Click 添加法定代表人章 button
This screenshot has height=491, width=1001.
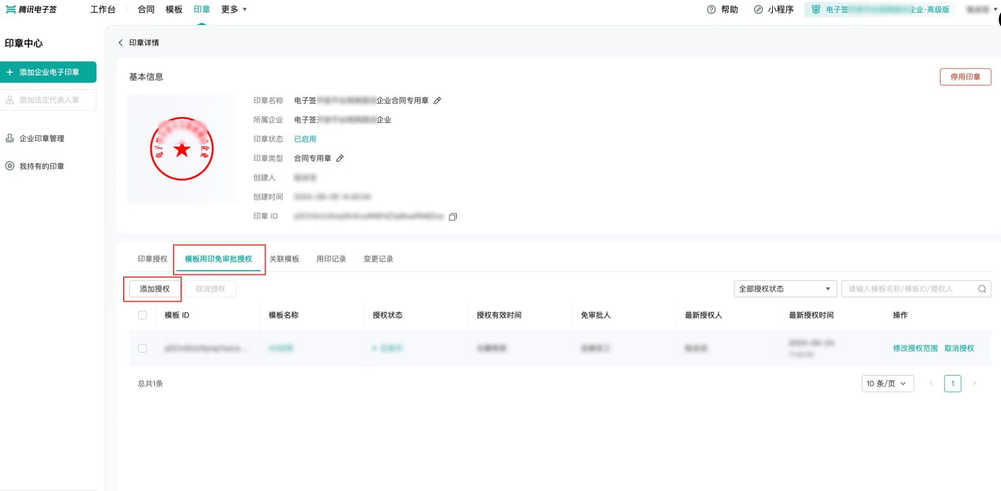click(x=48, y=100)
